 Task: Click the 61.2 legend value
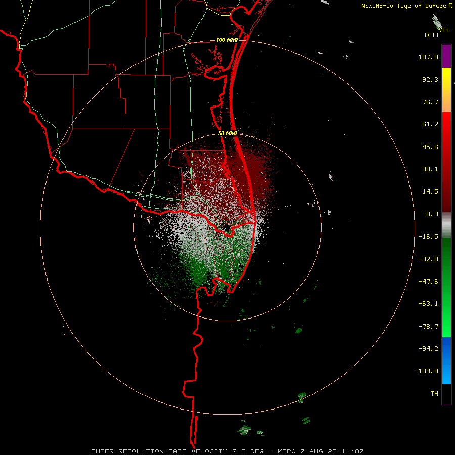click(430, 124)
